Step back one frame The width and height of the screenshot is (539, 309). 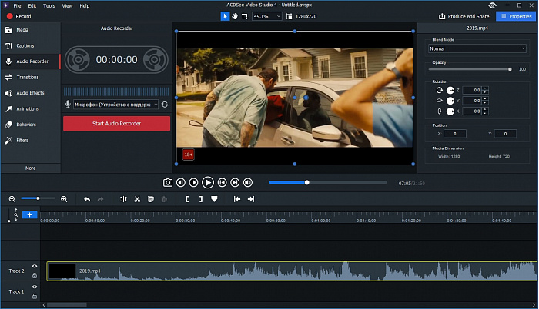point(181,183)
